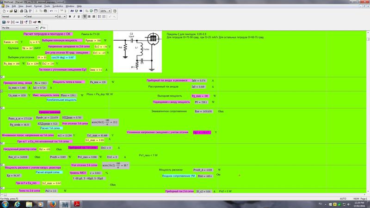The image size is (370, 208).
Task: Print the worksheet using printer icon
Action: click(21, 11)
